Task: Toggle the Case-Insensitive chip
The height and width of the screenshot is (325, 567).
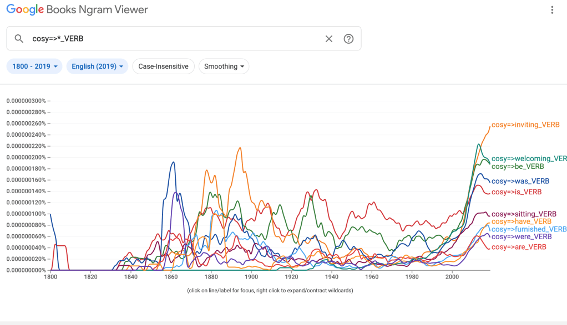Action: pos(163,66)
